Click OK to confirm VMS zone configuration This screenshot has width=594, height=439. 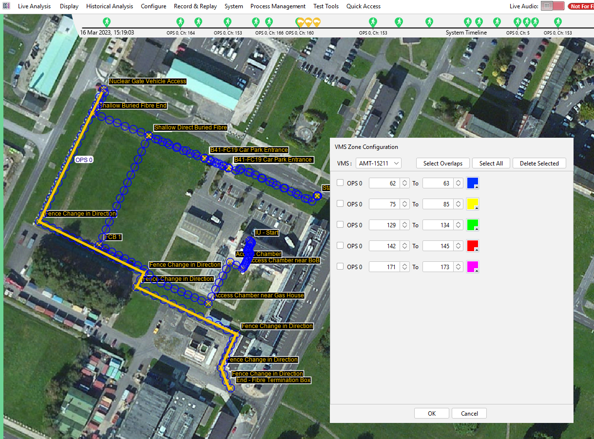click(x=431, y=413)
